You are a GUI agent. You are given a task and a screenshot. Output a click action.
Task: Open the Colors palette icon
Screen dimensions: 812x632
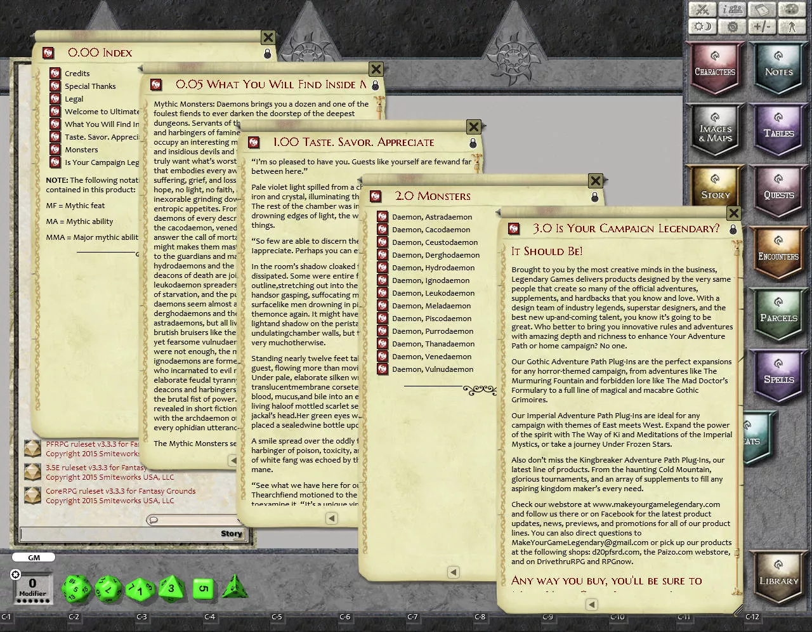pyautogui.click(x=791, y=10)
